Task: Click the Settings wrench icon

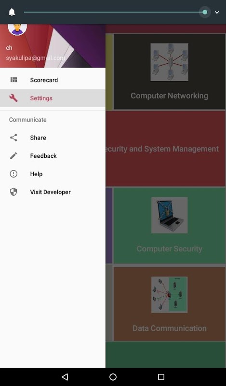Action: pos(13,98)
